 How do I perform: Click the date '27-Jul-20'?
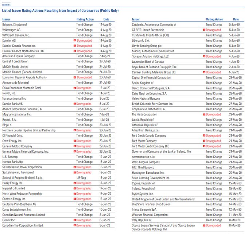[105, 61]
